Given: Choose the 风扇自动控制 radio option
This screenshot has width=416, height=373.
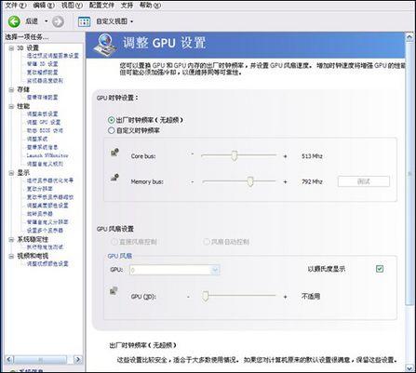Looking at the screenshot, I should (207, 242).
